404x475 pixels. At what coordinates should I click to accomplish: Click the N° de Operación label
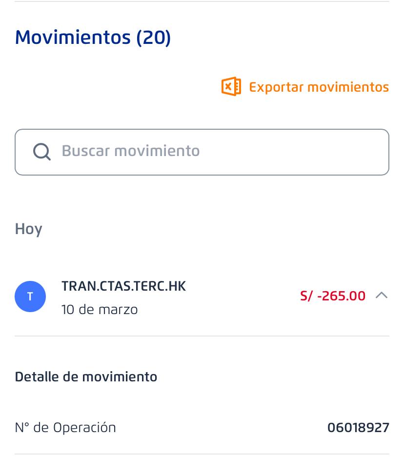coord(65,428)
